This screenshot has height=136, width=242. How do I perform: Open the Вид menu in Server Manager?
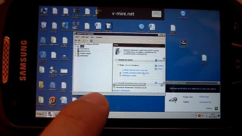point(92,37)
